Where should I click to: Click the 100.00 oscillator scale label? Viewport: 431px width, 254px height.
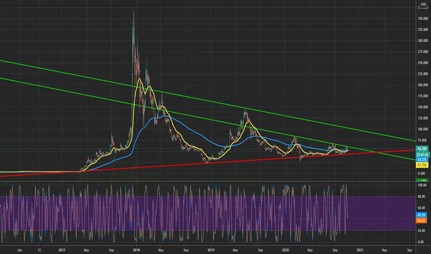(422, 185)
